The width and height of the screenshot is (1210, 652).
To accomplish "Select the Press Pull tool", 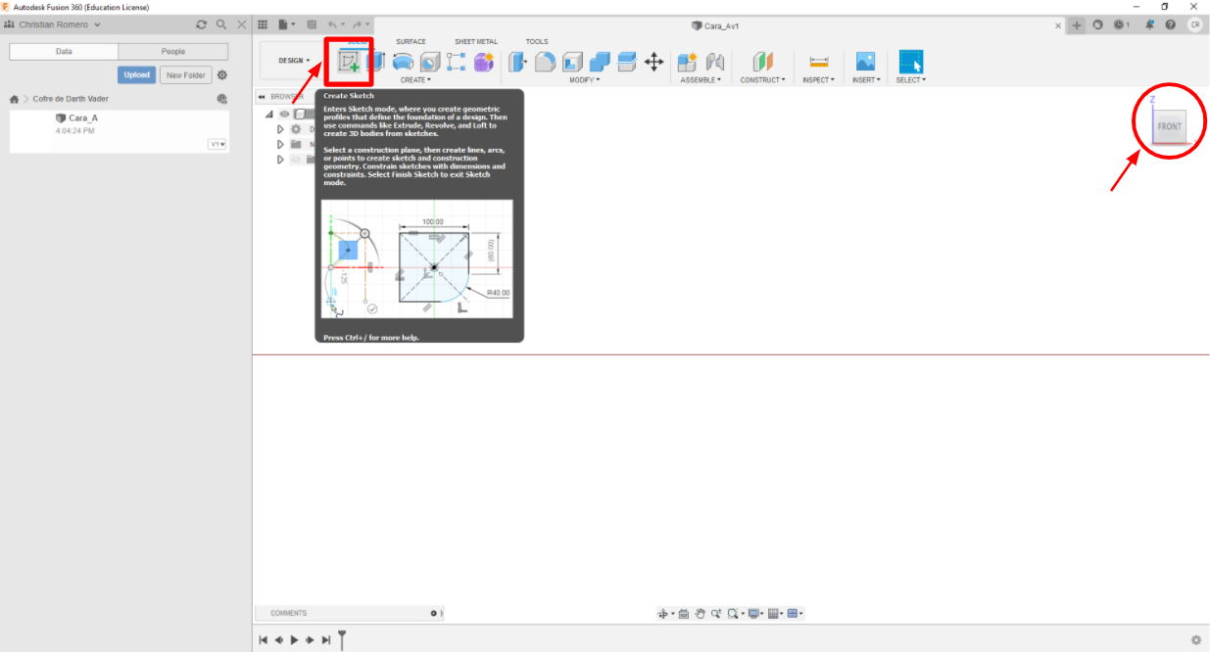I will pos(518,62).
